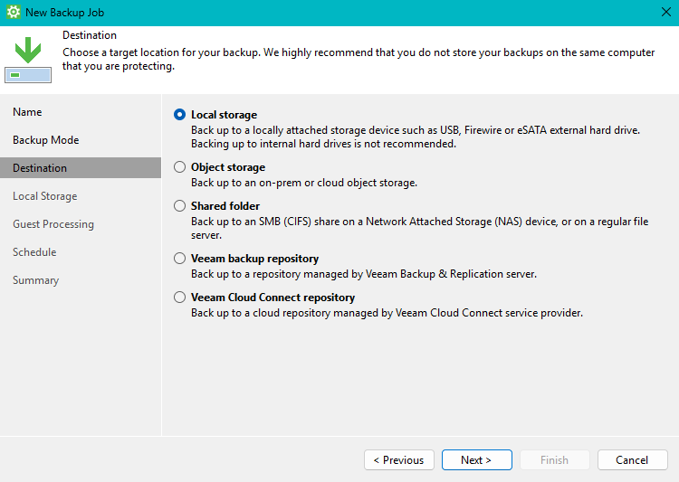Switch to the Schedule step

point(34,252)
